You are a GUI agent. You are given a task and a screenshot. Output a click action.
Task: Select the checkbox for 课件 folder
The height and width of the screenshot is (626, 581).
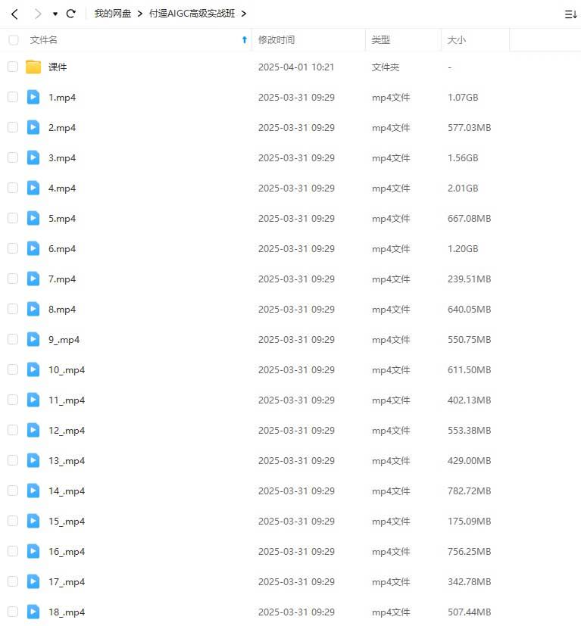[13, 67]
